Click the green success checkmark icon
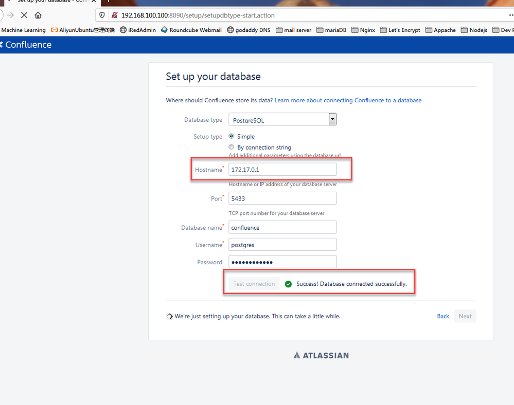This screenshot has height=405, width=514. pos(288,284)
